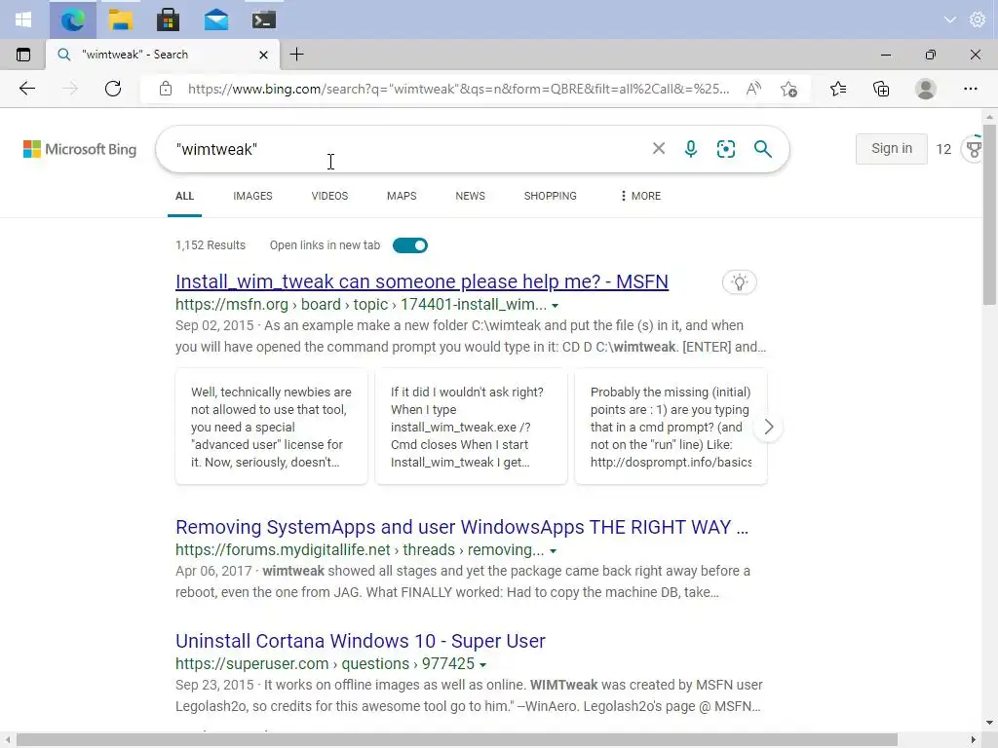Open the browser profile avatar

click(x=926, y=89)
